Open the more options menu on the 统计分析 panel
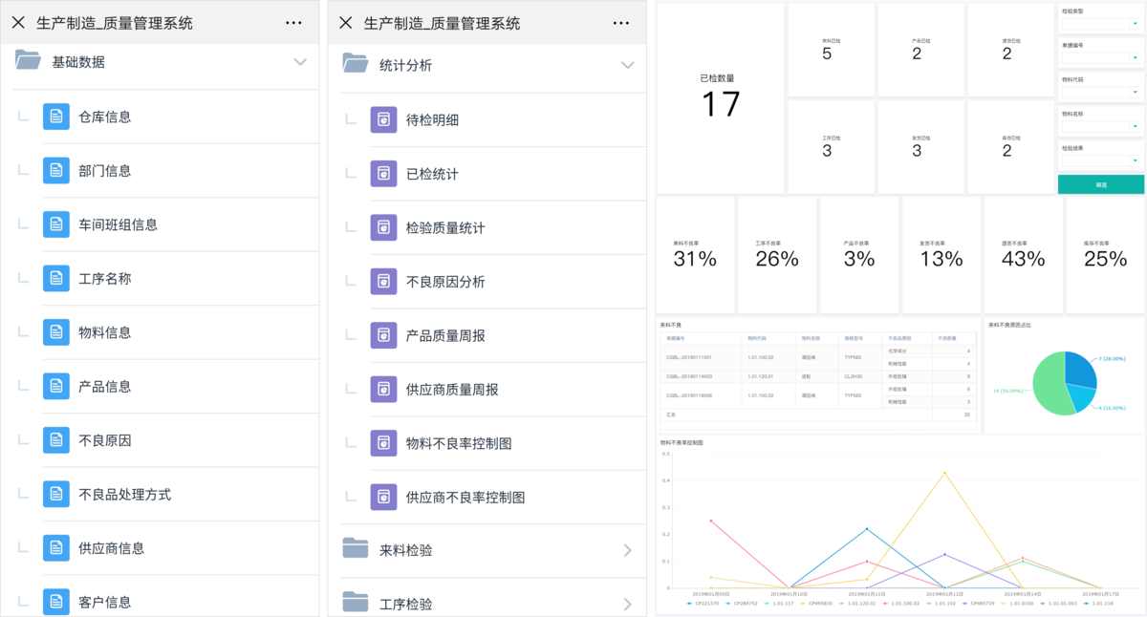1147x617 pixels. [620, 23]
